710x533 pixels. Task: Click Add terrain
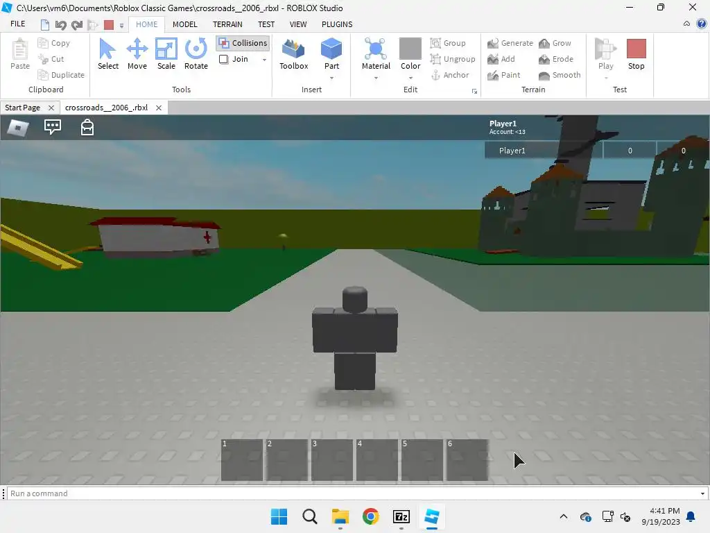point(501,59)
